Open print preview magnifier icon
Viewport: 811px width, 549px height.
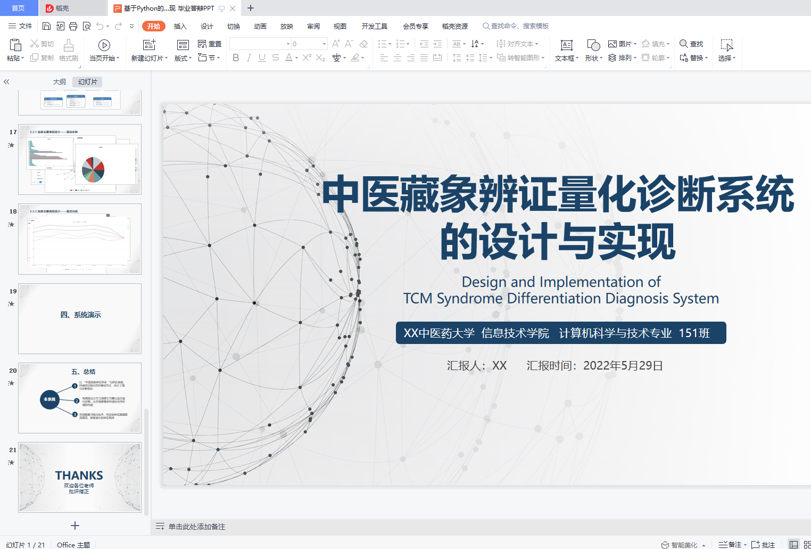86,26
